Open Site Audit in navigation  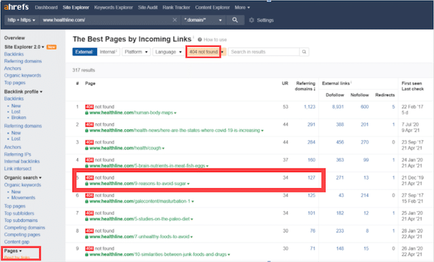148,7
